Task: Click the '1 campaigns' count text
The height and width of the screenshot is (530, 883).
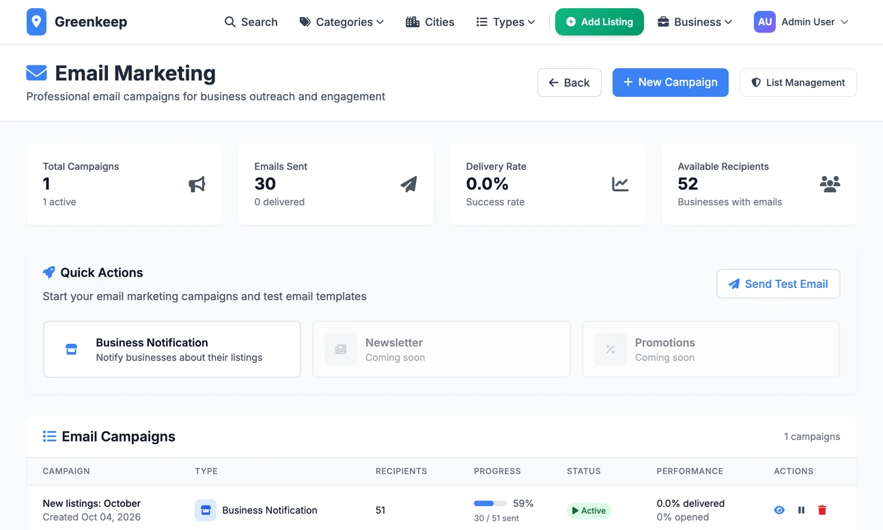Action: (x=812, y=437)
